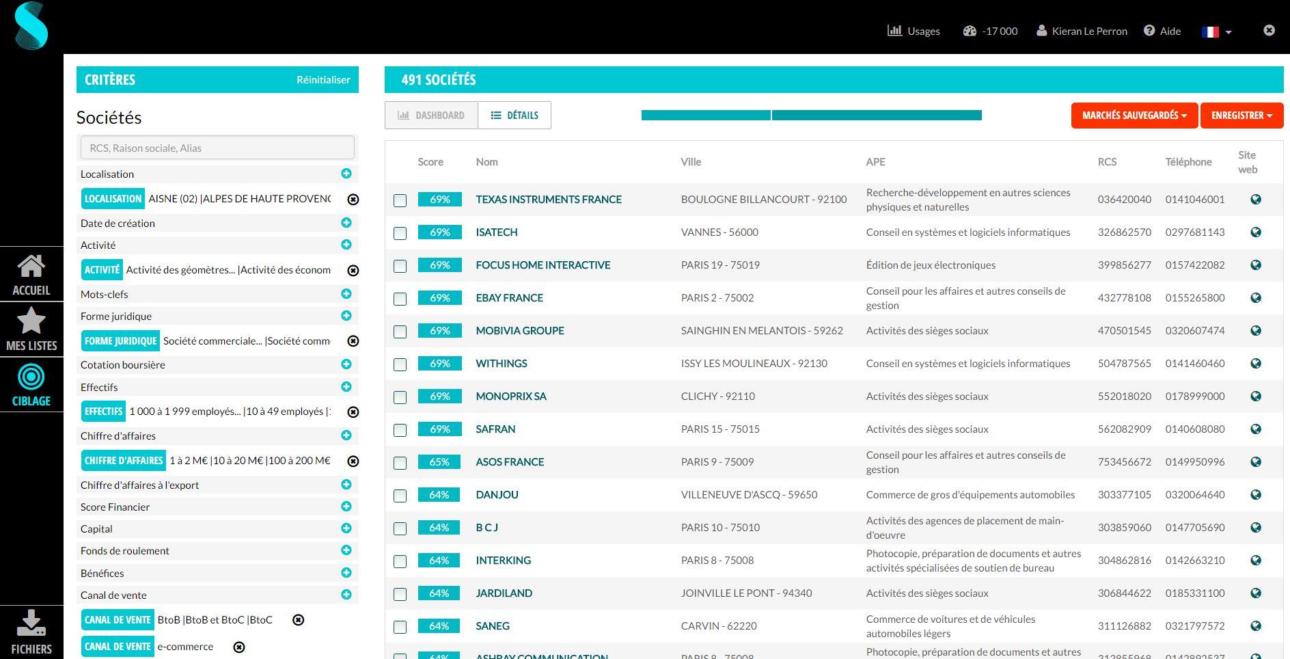The width and height of the screenshot is (1290, 659).
Task: Check the row for MONOPRIX SA
Action: click(400, 397)
